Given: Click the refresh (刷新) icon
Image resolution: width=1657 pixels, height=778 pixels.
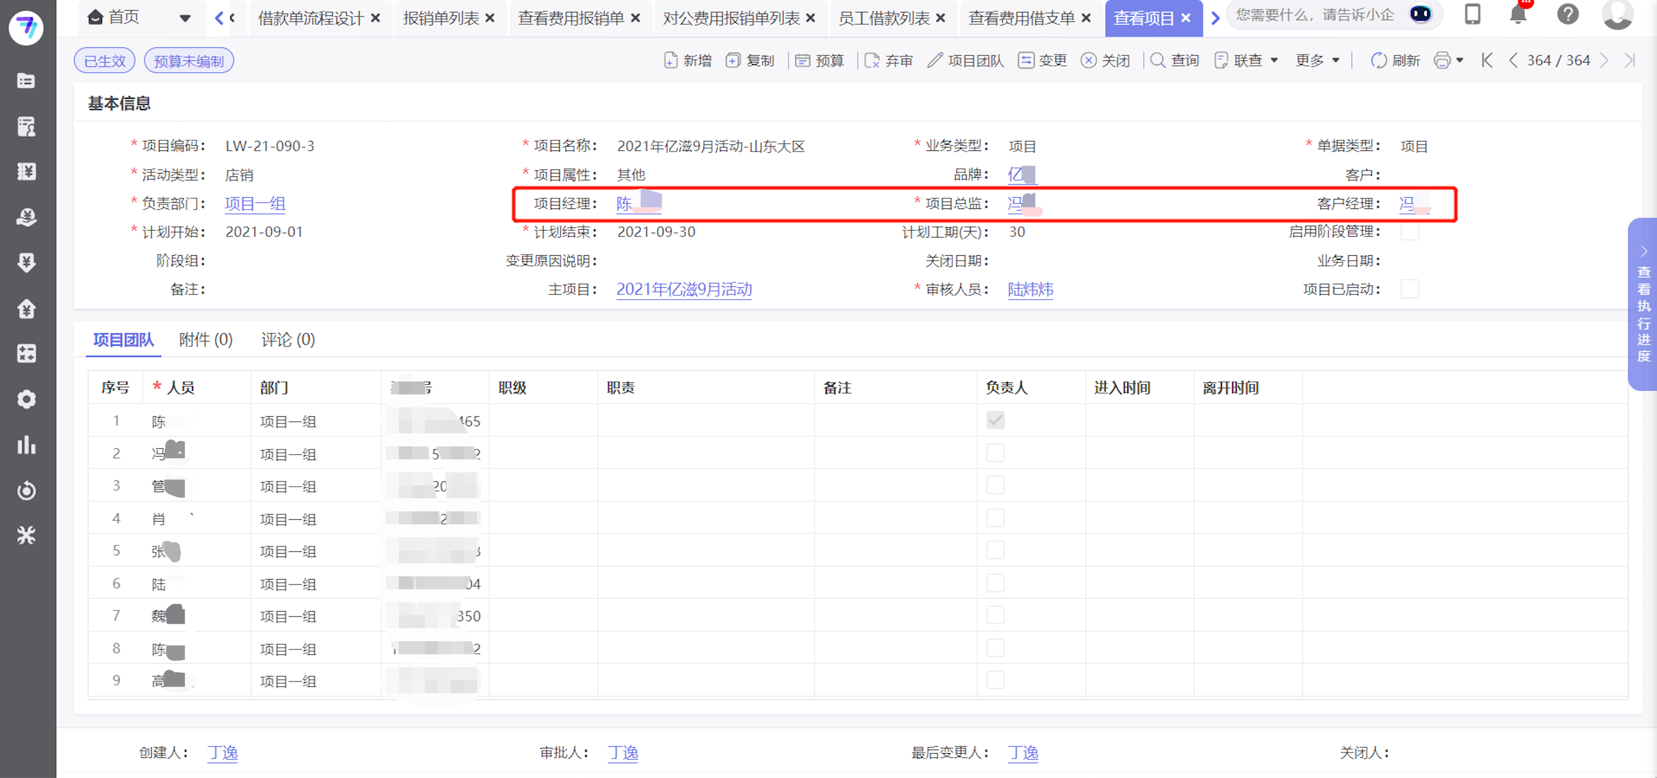Looking at the screenshot, I should click(1378, 60).
